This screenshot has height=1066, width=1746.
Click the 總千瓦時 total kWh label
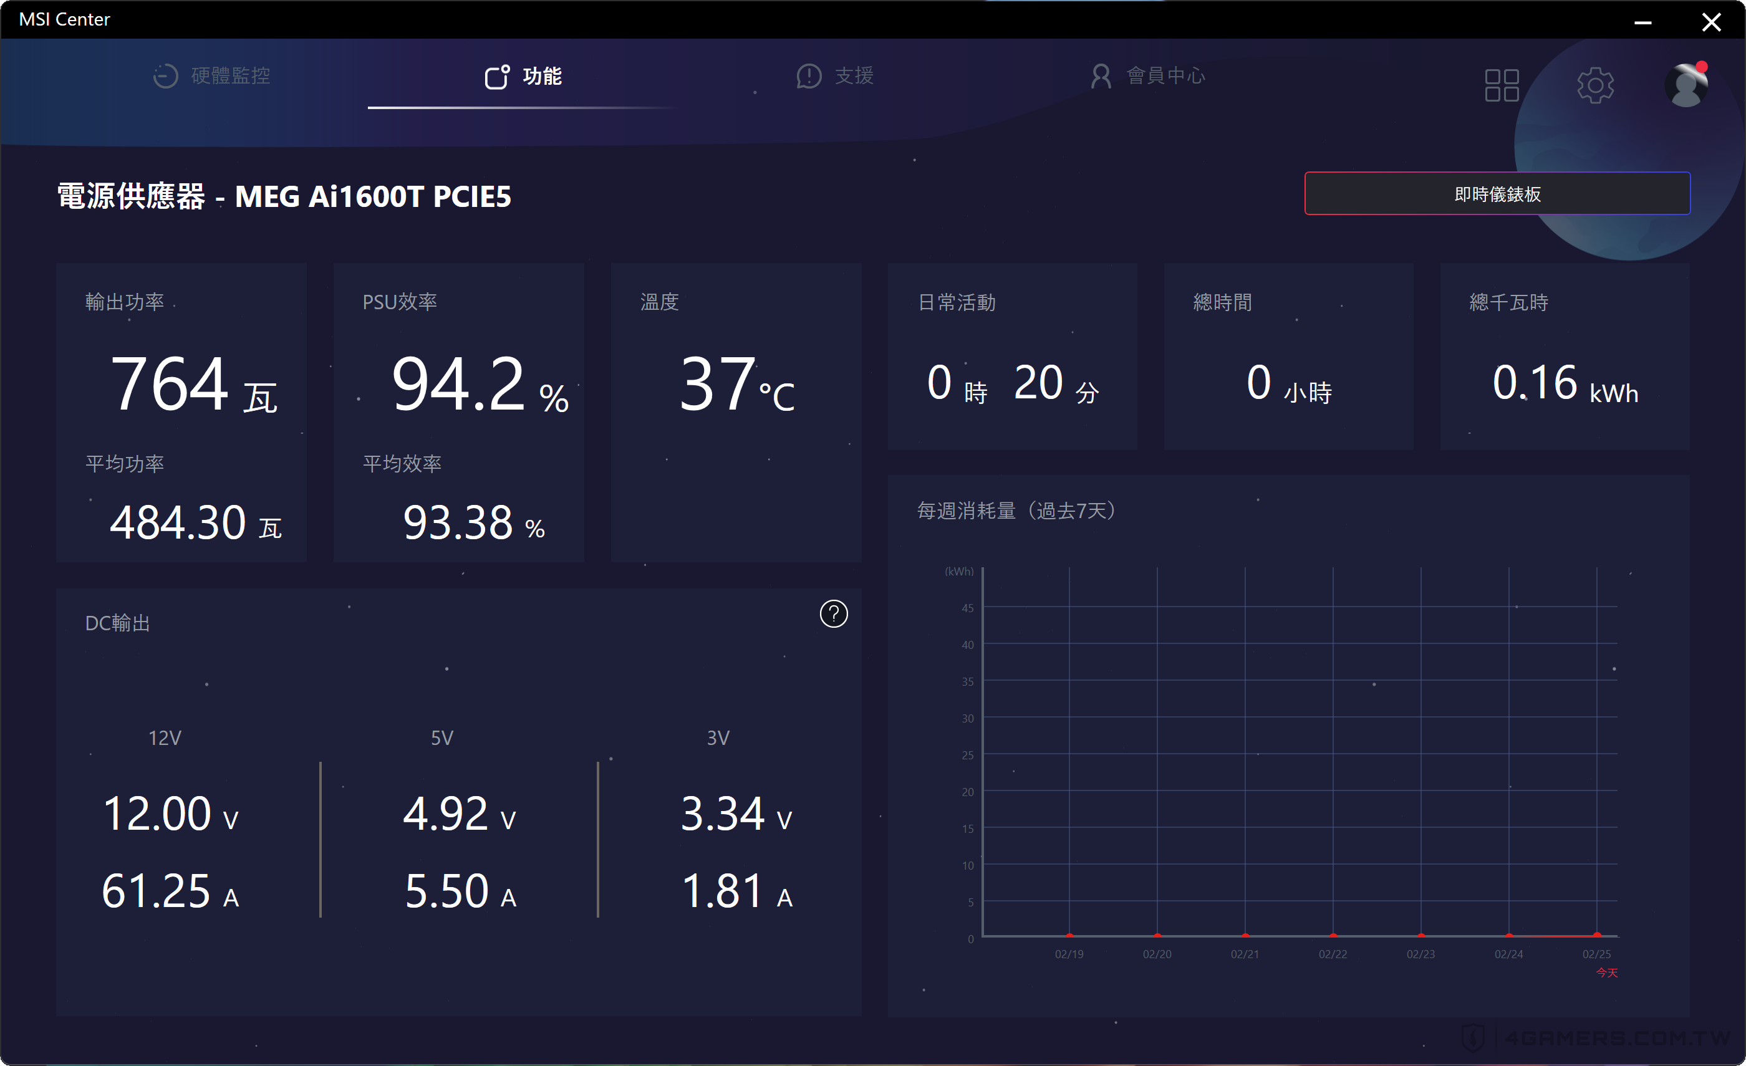click(1508, 302)
